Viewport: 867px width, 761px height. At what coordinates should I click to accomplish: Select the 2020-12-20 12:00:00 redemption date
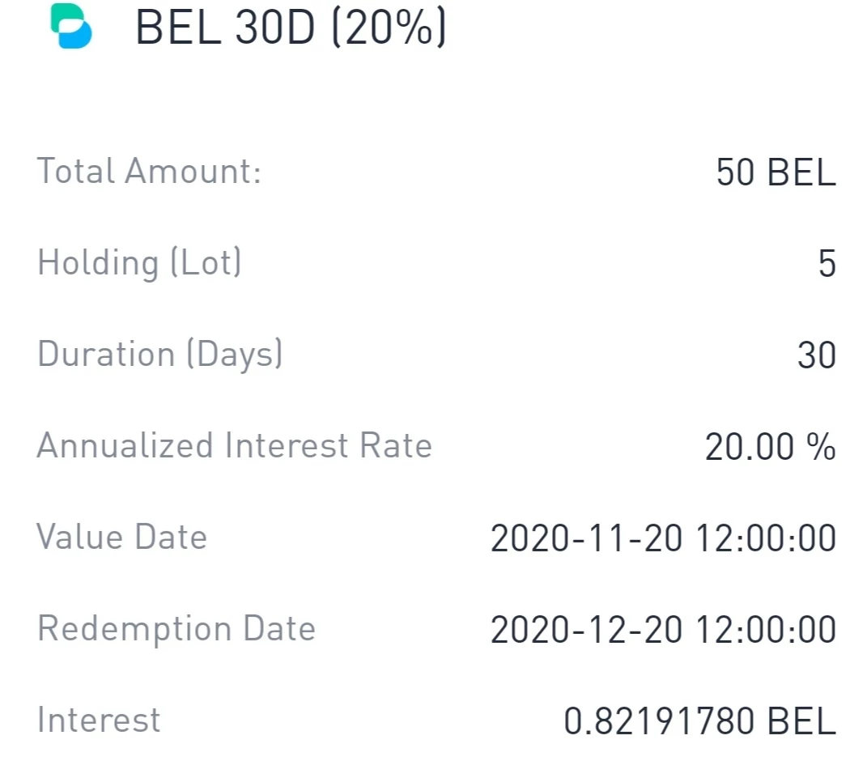tap(664, 630)
